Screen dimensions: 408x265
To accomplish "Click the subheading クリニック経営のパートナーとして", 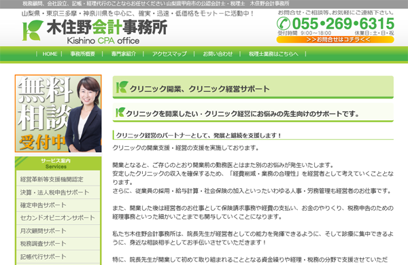I will [199, 135].
